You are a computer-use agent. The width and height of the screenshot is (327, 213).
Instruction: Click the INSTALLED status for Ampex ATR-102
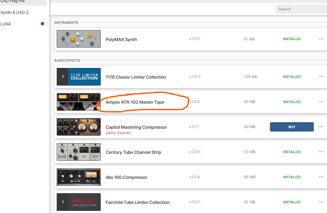(292, 102)
